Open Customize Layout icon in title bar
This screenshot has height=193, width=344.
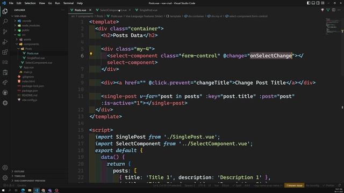click(x=322, y=3)
